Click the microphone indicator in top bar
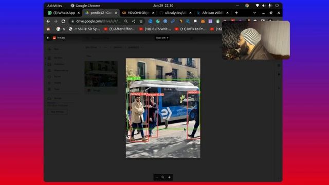329x185 pixels. (x=270, y=6)
